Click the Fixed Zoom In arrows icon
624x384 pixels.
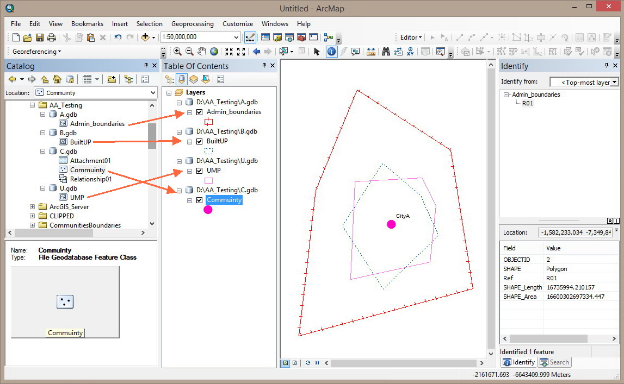click(x=229, y=52)
